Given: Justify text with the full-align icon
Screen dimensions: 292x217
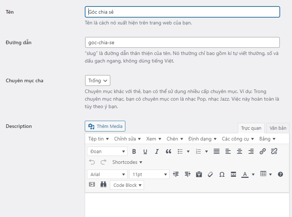Looking at the screenshot, I should pos(216,151).
